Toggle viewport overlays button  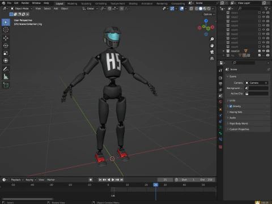click(x=182, y=8)
